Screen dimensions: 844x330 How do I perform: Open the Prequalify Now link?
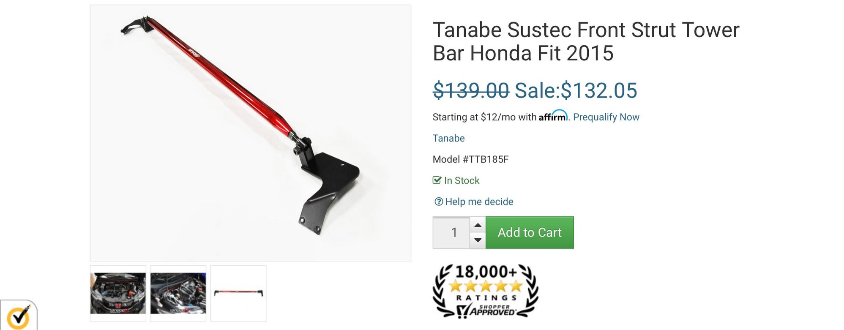(606, 117)
